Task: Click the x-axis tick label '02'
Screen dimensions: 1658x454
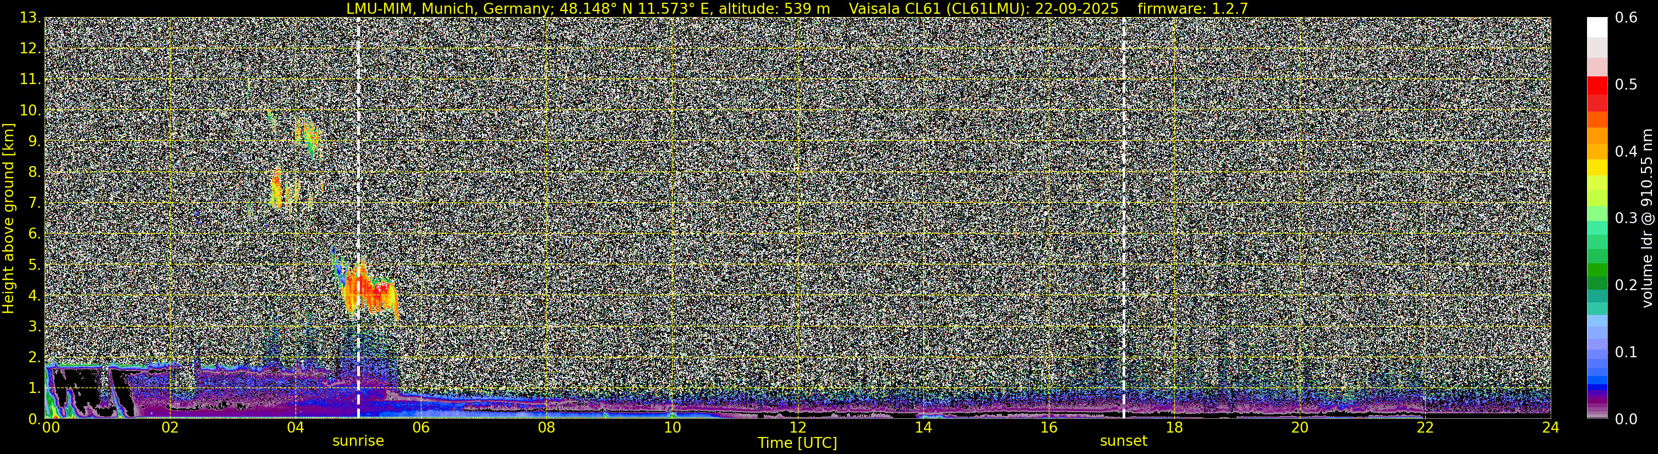Action: (x=169, y=428)
